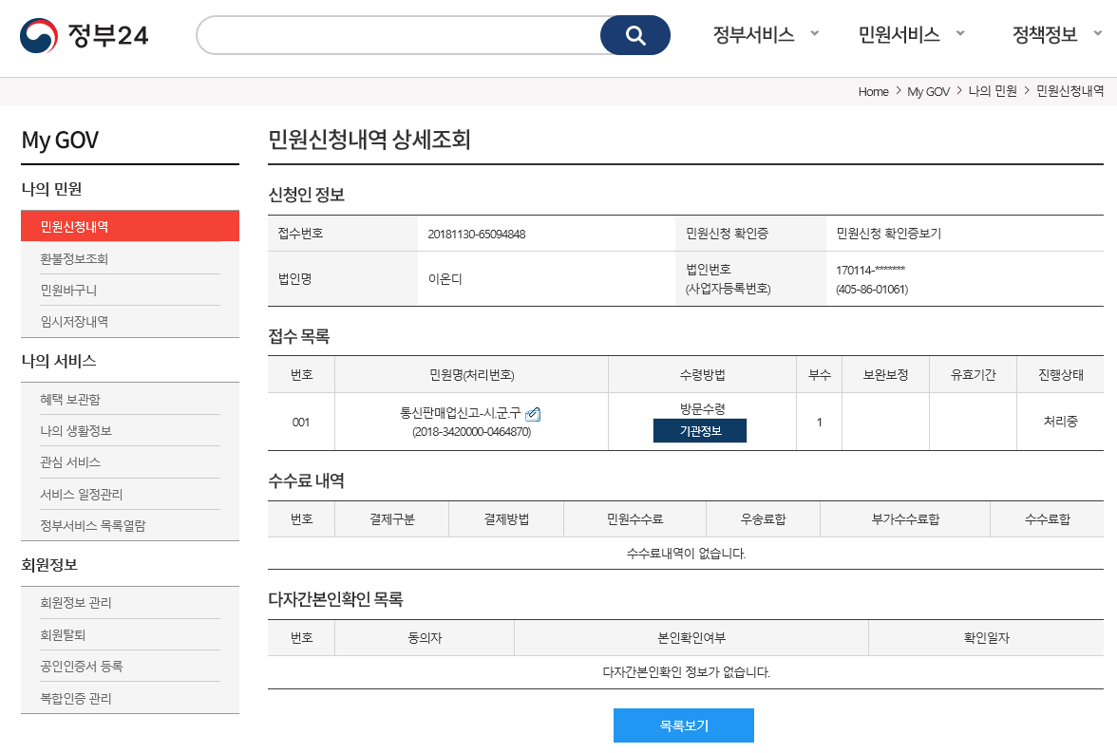Expand the 정책정보 menu chevron

pyautogui.click(x=1098, y=33)
